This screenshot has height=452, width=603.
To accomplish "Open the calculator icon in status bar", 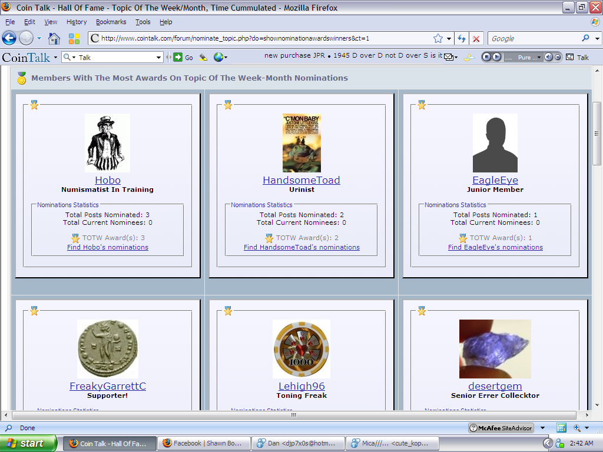I will tap(561, 428).
